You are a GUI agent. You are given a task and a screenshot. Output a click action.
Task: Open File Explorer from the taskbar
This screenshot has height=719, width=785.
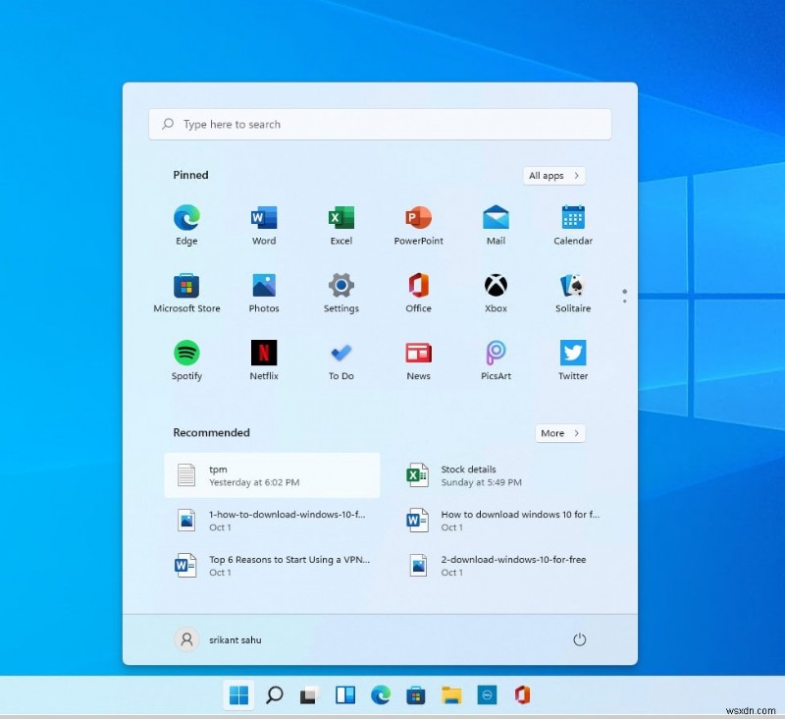point(451,694)
